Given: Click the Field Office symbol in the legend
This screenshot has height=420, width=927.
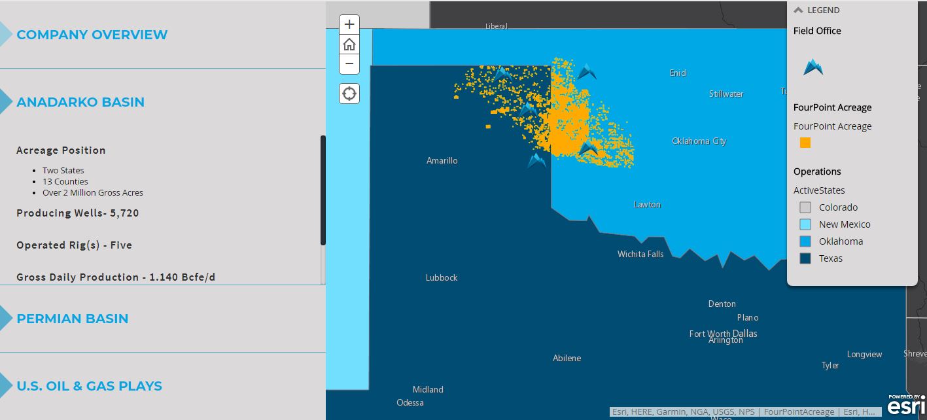Looking at the screenshot, I should (x=813, y=67).
